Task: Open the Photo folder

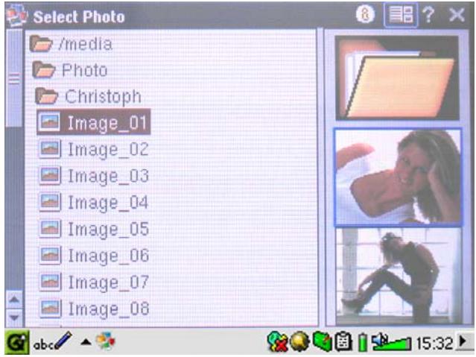Action: [x=70, y=70]
